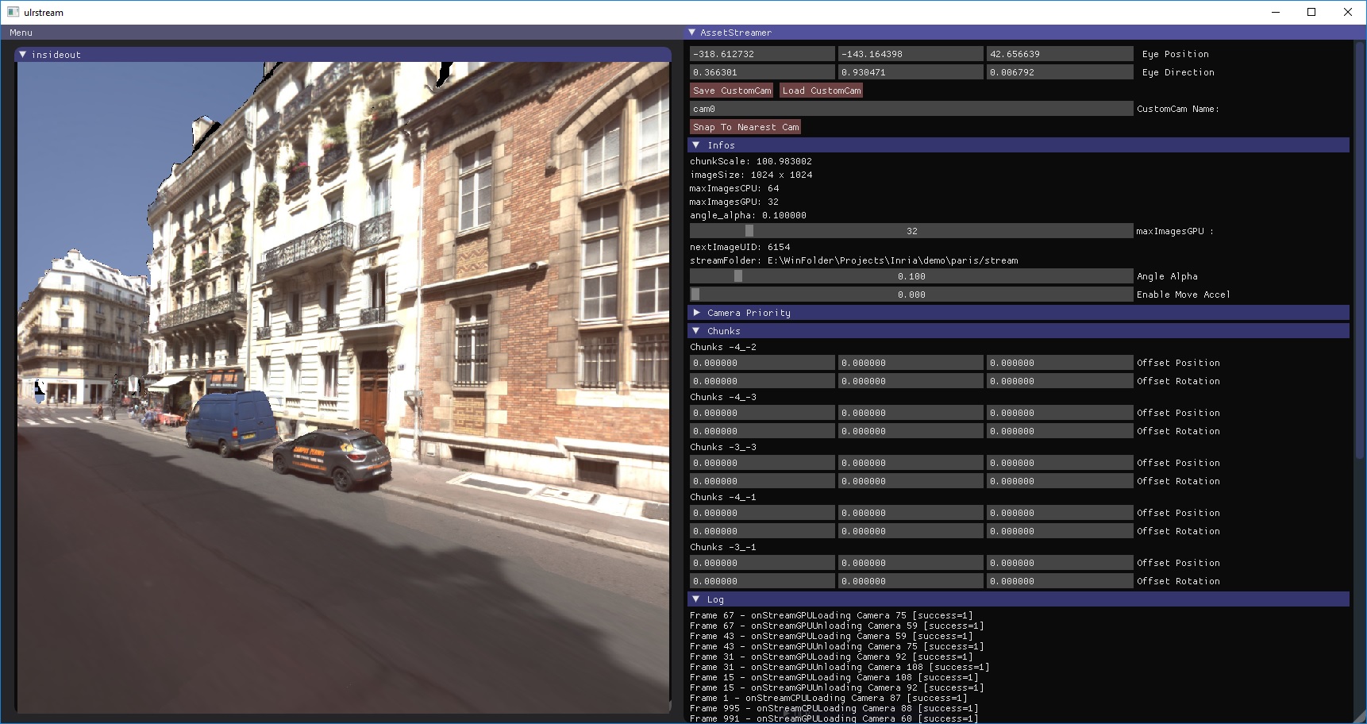Click the Enable Move Accel slider
This screenshot has height=724, width=1367.
(911, 295)
